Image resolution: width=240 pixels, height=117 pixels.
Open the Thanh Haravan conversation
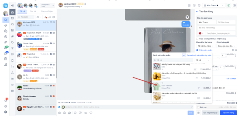[x=36, y=99]
